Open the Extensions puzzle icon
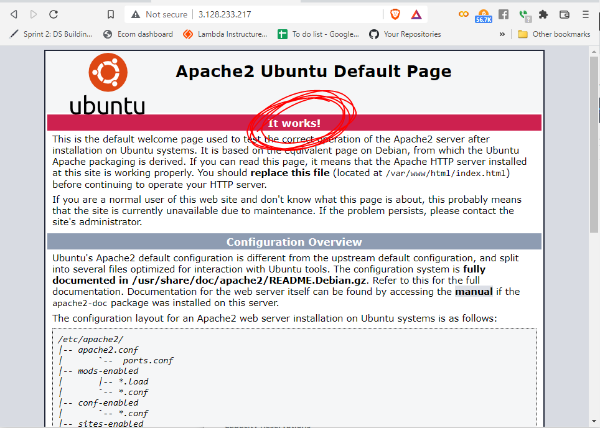The height and width of the screenshot is (428, 600). tap(543, 14)
